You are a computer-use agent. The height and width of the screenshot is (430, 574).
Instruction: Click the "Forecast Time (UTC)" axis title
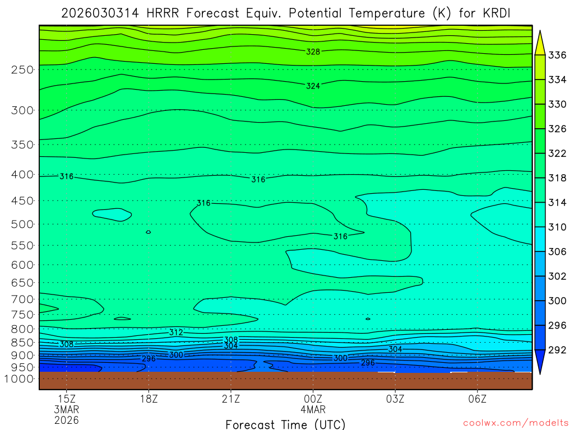point(285,424)
